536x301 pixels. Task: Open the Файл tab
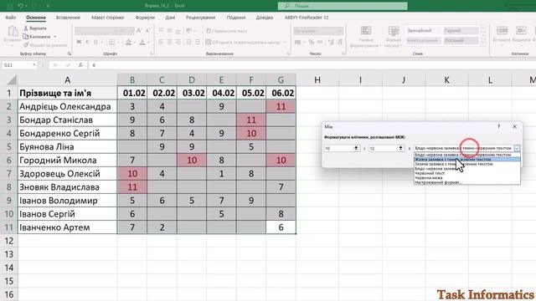point(11,18)
